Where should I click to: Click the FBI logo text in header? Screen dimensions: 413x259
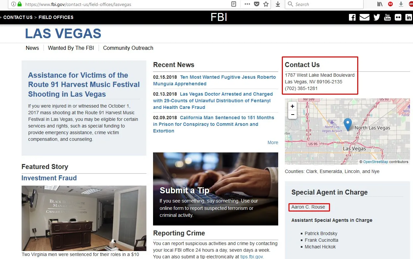(219, 17)
